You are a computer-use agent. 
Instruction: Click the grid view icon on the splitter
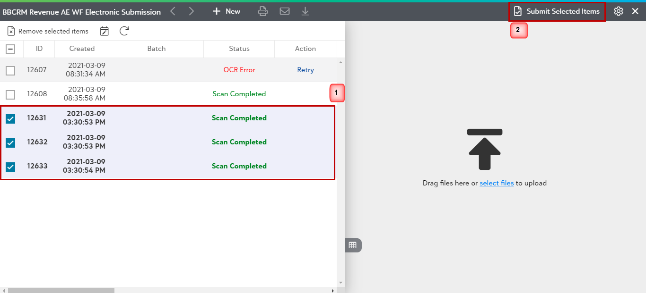pos(353,245)
